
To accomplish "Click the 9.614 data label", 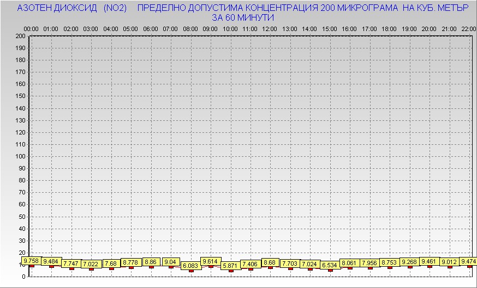I will click(210, 261).
